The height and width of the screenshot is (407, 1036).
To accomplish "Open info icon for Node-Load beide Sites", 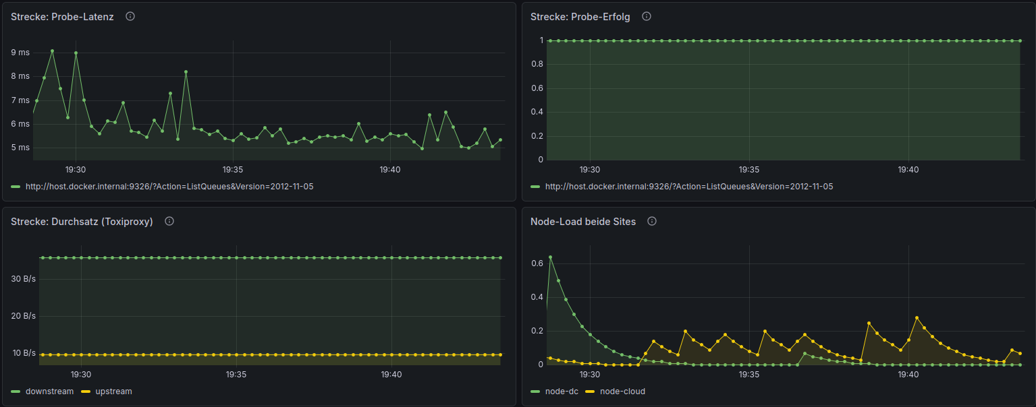I will pyautogui.click(x=652, y=221).
